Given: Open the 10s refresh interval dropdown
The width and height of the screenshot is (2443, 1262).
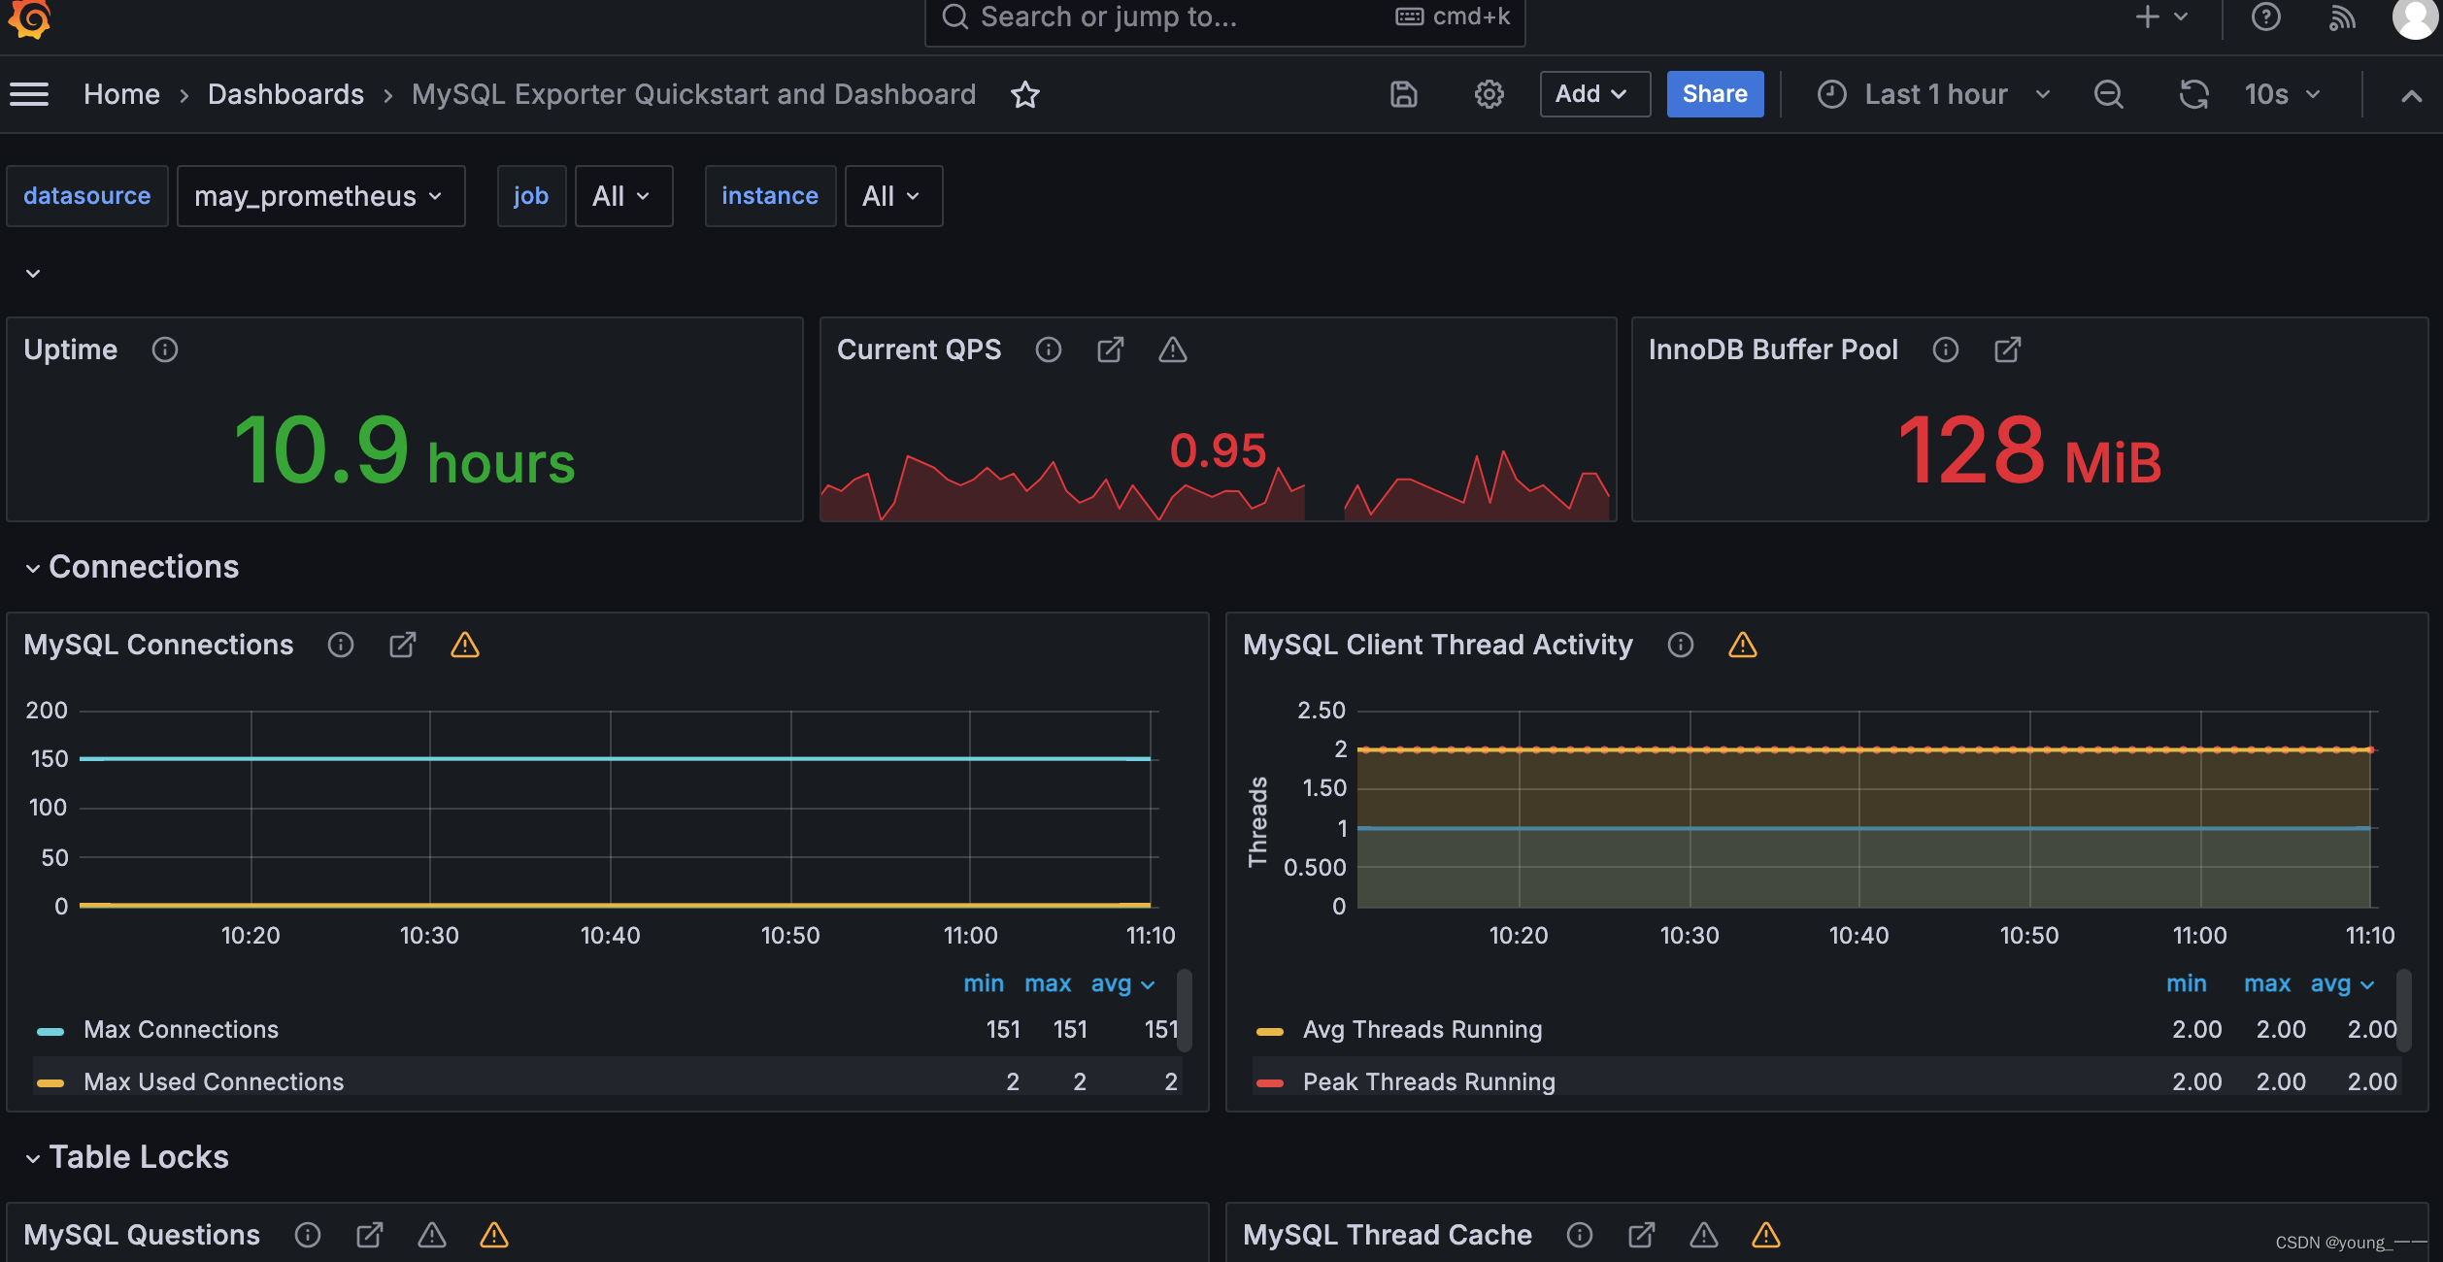Looking at the screenshot, I should point(2282,94).
